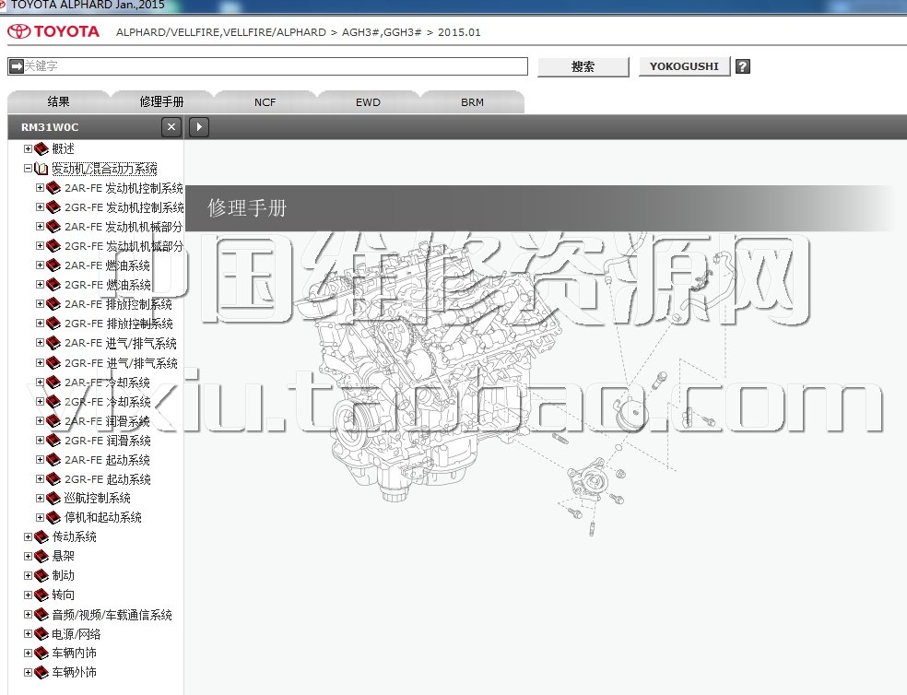Select 2GR-FE 燃油系统 tree label
This screenshot has height=695, width=907.
(108, 285)
